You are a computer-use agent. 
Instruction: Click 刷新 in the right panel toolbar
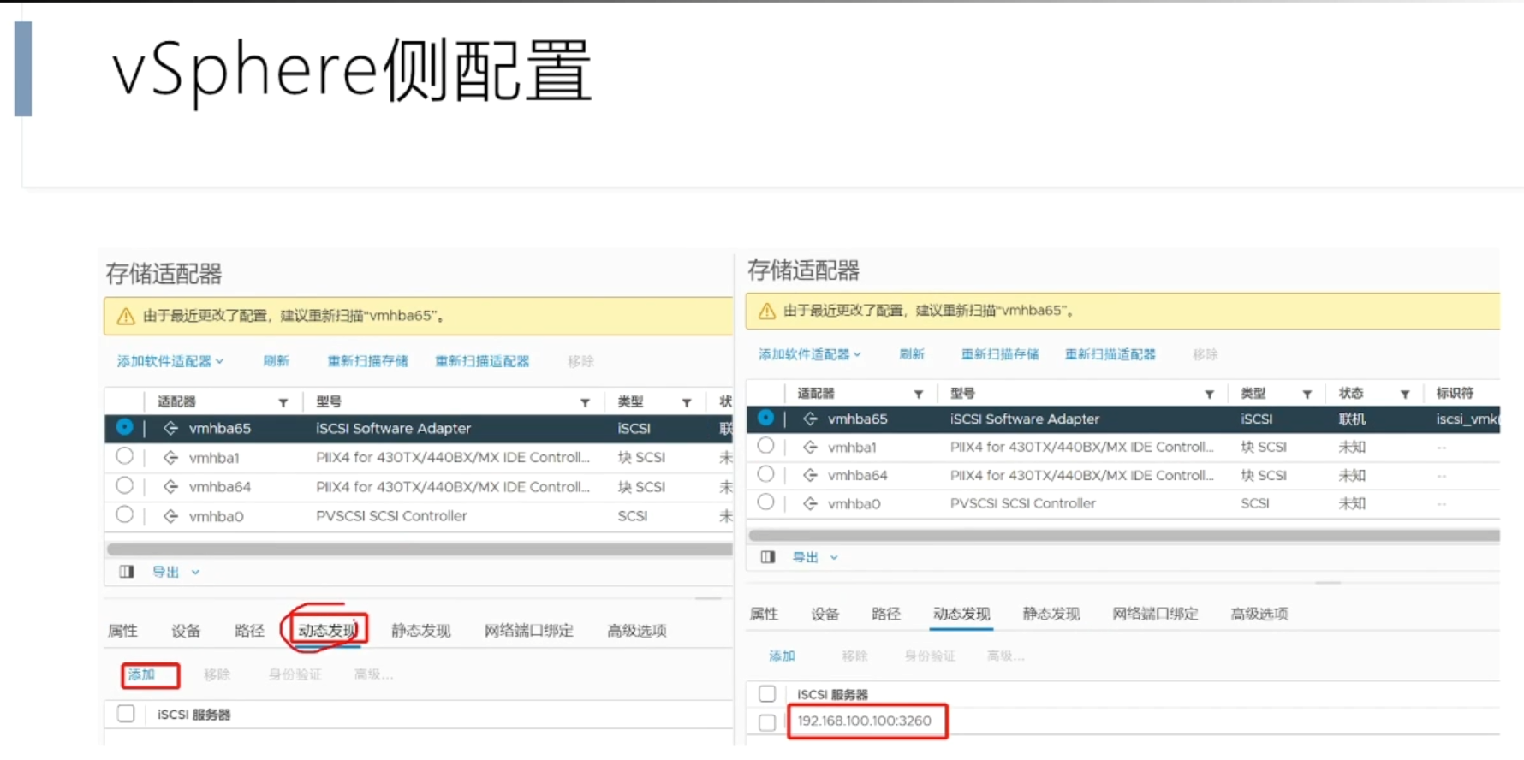[912, 354]
